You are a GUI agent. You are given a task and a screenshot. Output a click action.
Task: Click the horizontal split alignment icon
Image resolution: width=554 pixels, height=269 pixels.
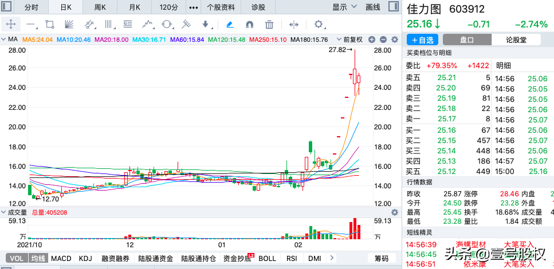[294, 25]
